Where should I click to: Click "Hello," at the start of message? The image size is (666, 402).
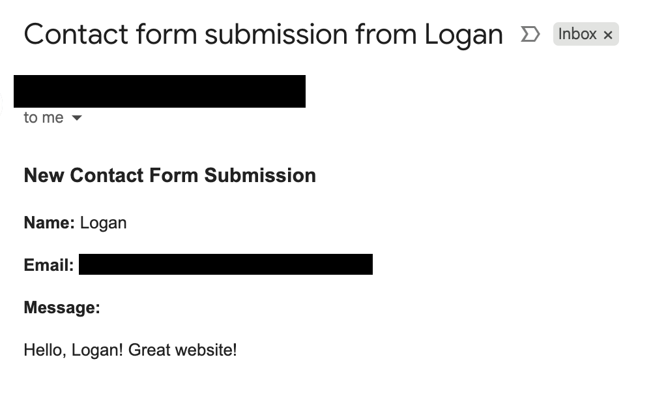[44, 350]
